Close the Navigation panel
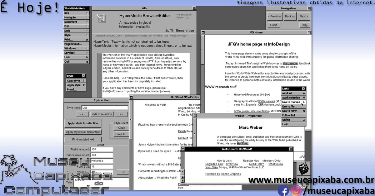 point(309,8)
